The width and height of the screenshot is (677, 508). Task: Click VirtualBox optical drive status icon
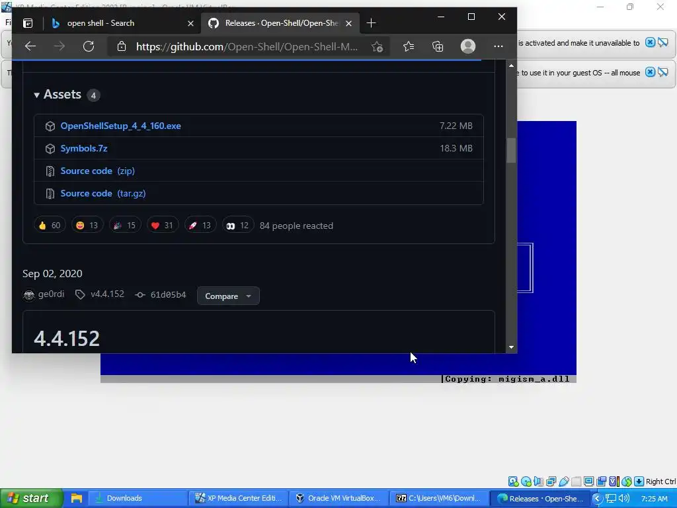coord(526,482)
